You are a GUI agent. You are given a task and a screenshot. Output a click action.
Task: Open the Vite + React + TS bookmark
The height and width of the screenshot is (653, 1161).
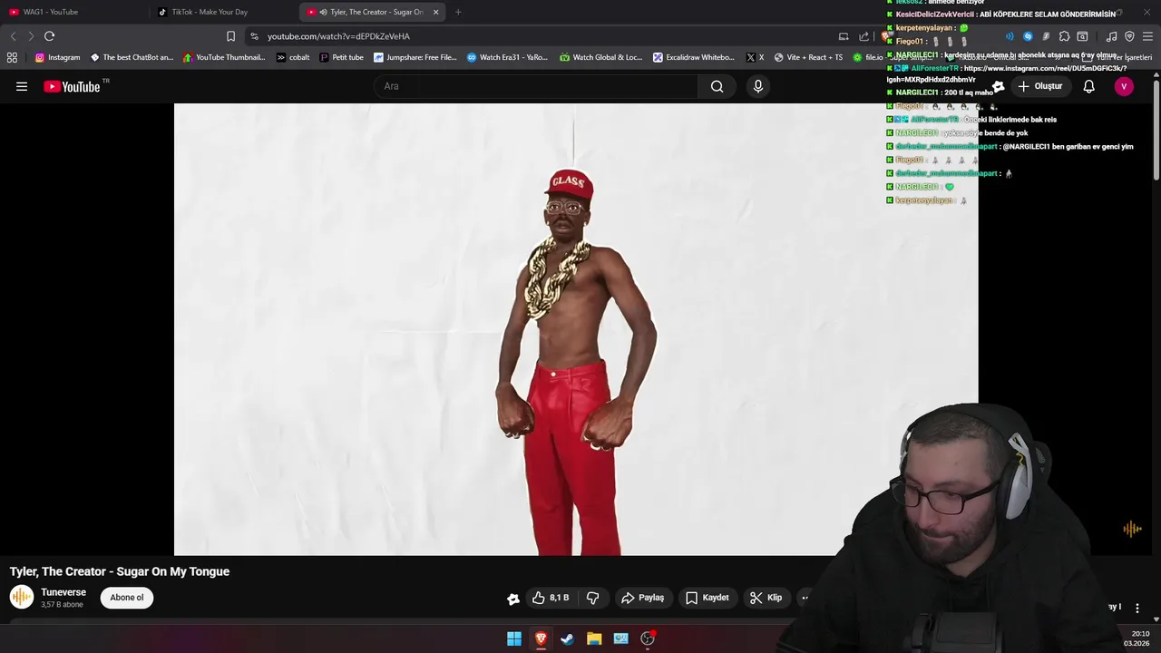point(808,57)
